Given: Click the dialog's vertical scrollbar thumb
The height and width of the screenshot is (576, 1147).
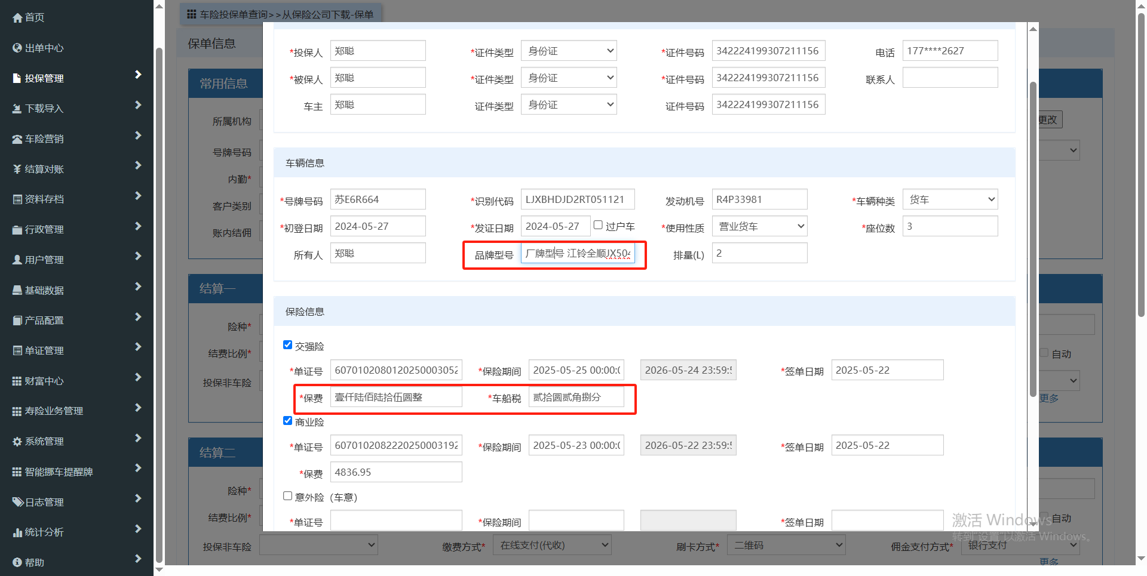Looking at the screenshot, I should coord(1033,239).
